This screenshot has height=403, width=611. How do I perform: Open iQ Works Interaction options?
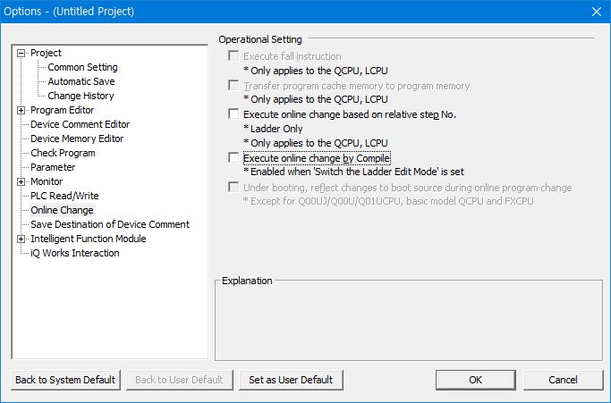click(75, 253)
